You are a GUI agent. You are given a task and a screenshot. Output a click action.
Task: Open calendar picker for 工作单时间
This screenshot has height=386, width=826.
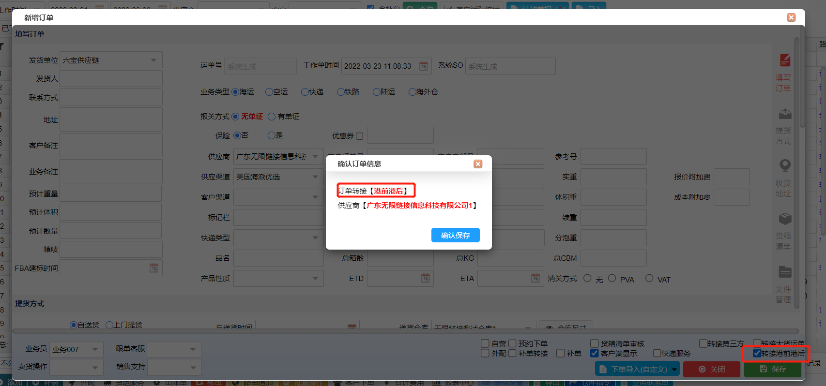tap(424, 66)
